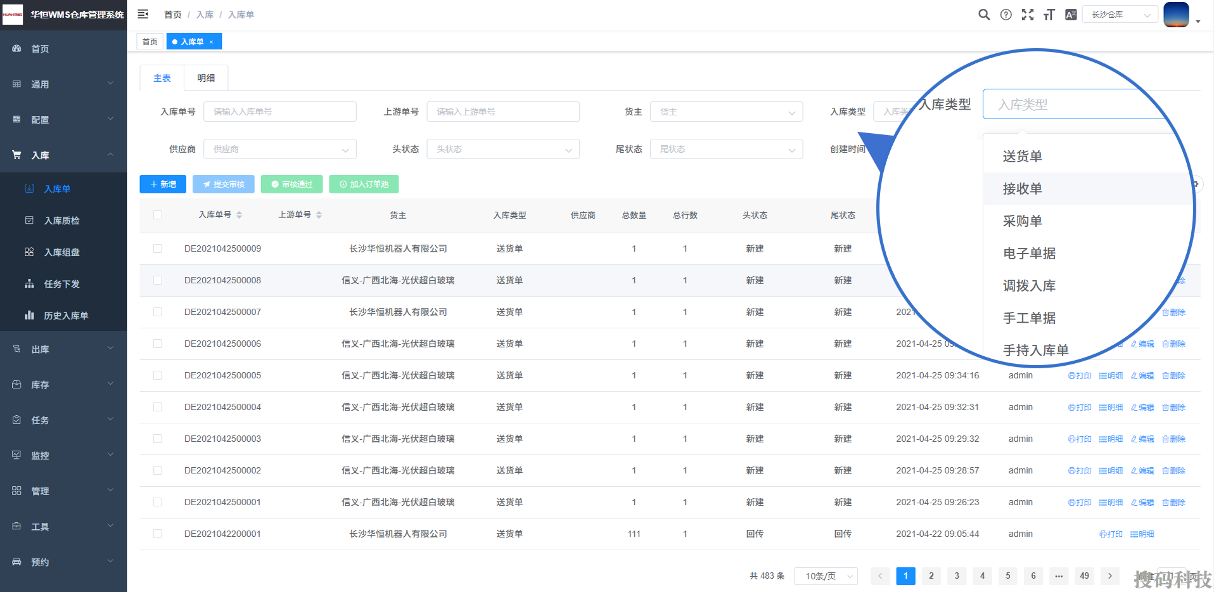The height and width of the screenshot is (592, 1214).
Task: Click the help question mark icon
Action: click(x=1006, y=15)
